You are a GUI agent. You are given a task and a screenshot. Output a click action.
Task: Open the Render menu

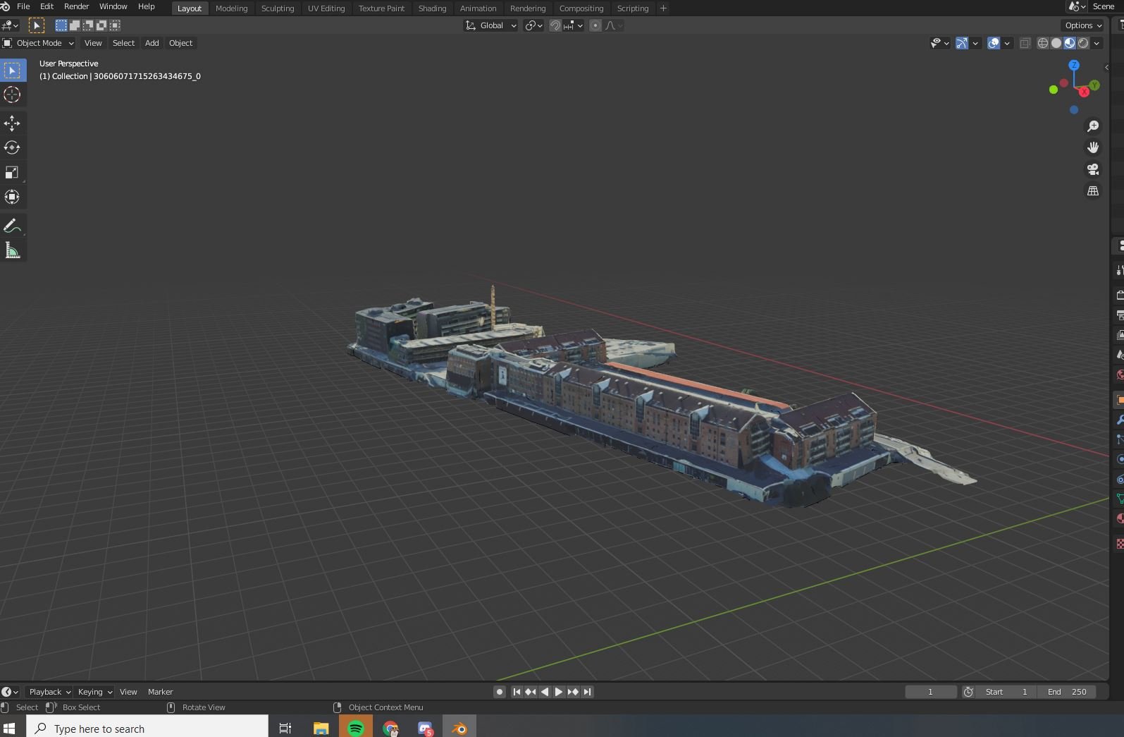coord(77,6)
